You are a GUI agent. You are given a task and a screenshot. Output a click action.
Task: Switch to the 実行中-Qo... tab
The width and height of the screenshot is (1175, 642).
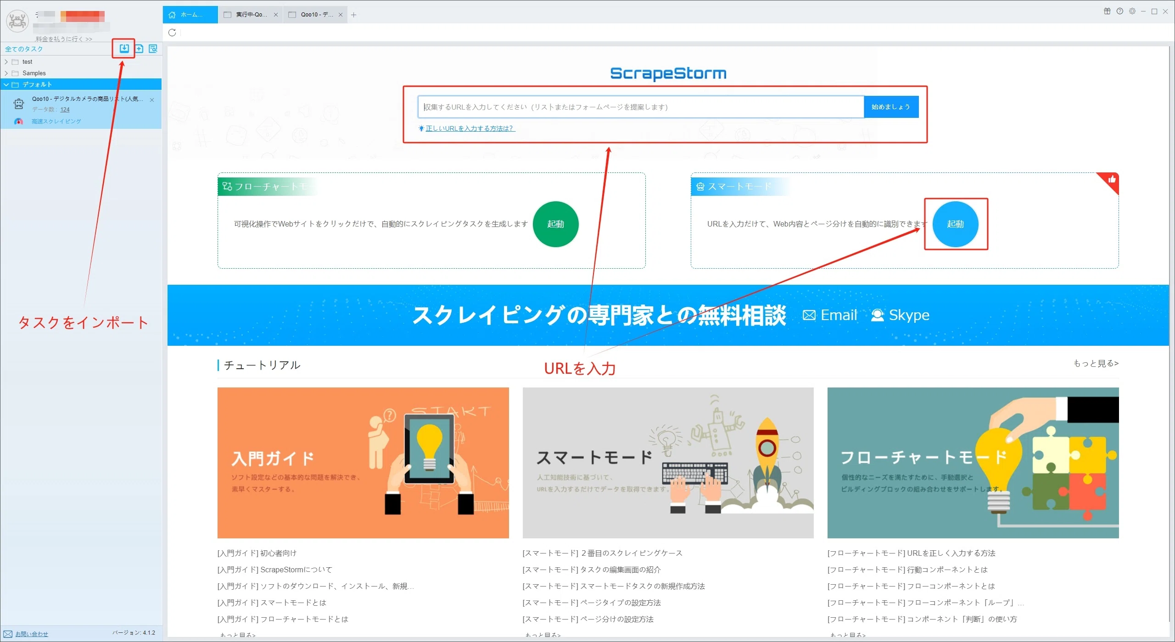pos(251,15)
